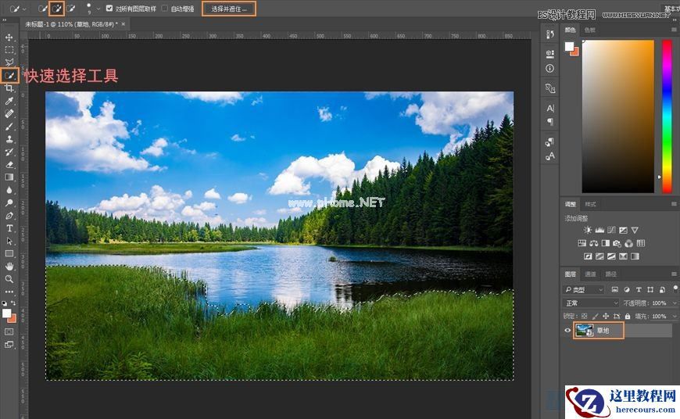This screenshot has width=680, height=419.
Task: Select the Path Selection tool
Action: [x=9, y=241]
